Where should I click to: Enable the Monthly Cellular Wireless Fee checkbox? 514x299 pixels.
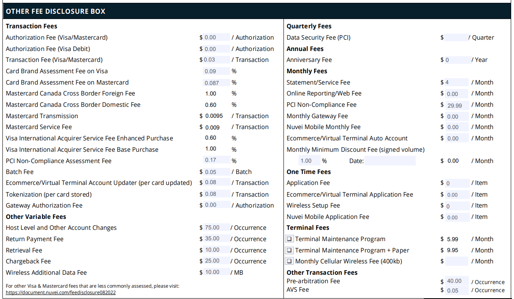pos(290,261)
